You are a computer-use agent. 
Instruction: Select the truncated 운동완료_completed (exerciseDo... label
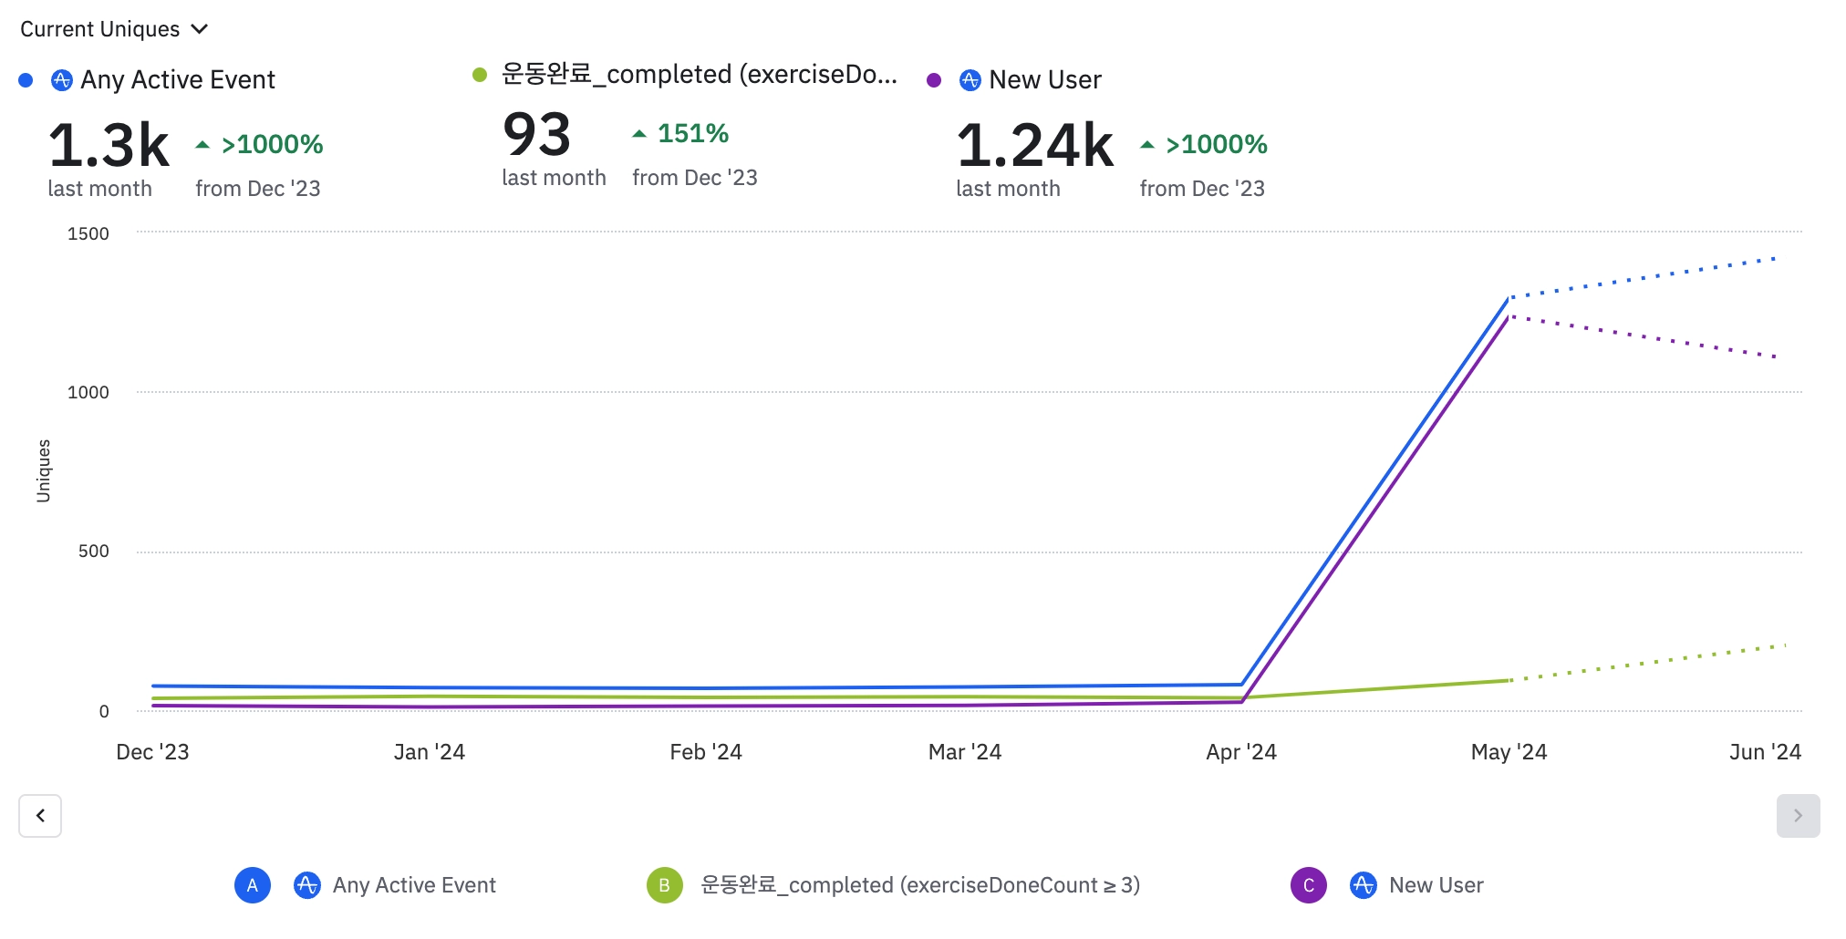point(700,75)
